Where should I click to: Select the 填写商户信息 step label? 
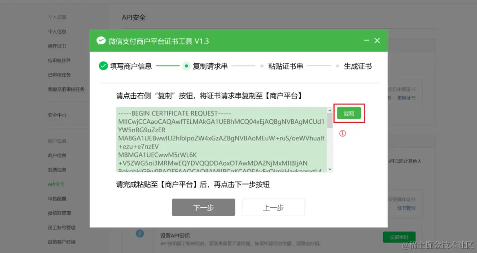131,66
